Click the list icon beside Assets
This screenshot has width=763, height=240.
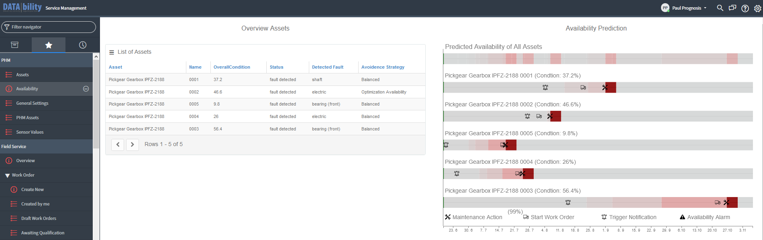pyautogui.click(x=9, y=75)
